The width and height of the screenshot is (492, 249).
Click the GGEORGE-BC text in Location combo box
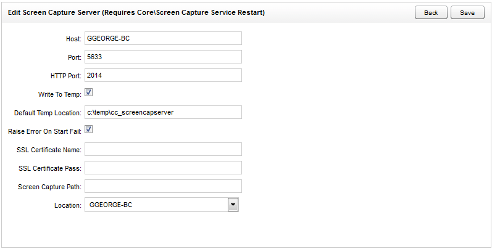point(111,205)
